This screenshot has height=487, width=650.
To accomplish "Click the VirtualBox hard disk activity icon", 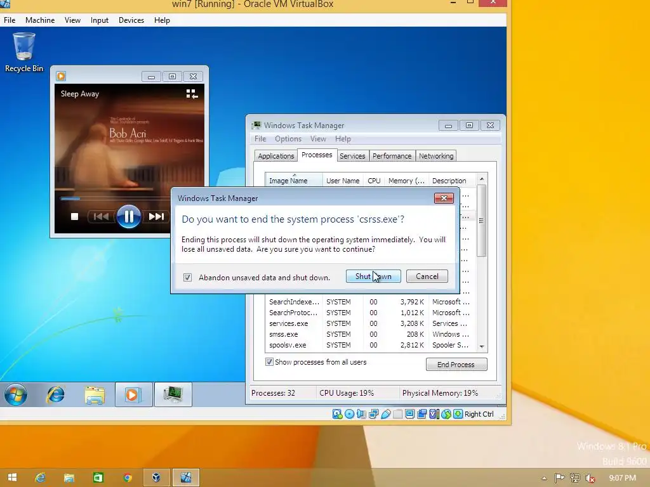I will 337,414.
